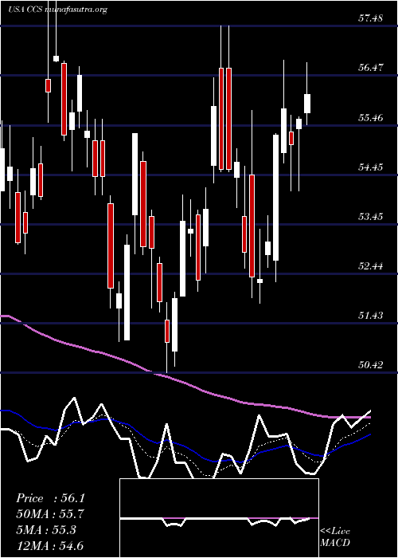This screenshot has width=398, height=558.
Task: Click inside the MACD inset panel
Action: tap(219, 518)
